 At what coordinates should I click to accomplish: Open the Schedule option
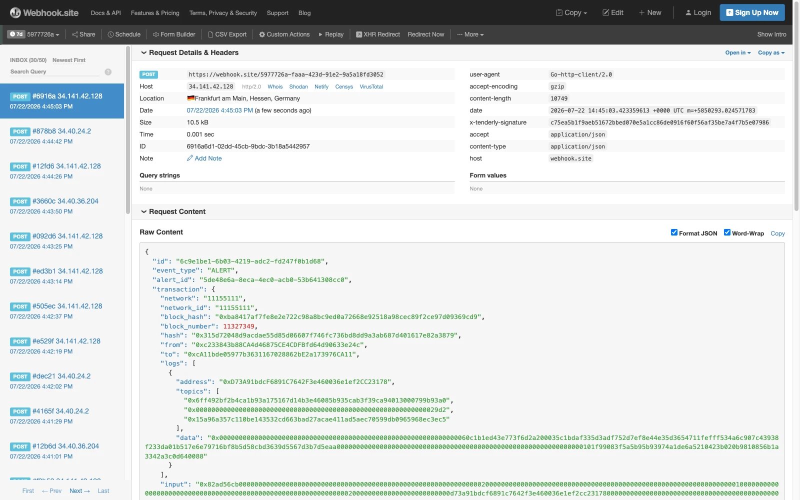pos(124,34)
